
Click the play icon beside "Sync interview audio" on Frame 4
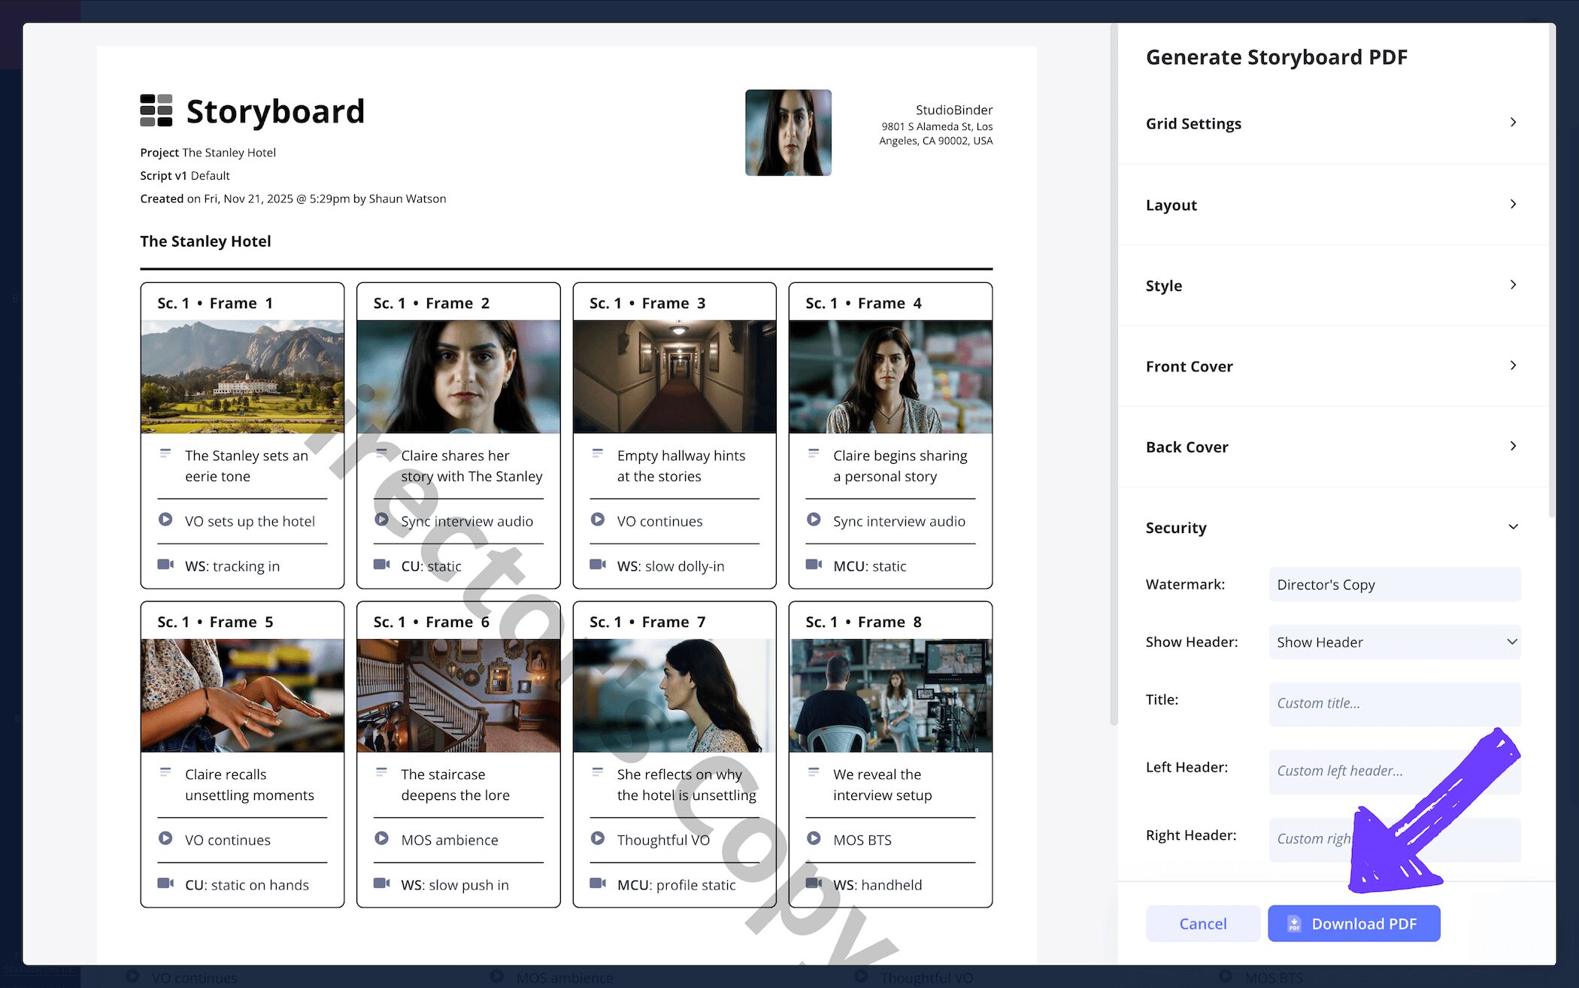813,520
